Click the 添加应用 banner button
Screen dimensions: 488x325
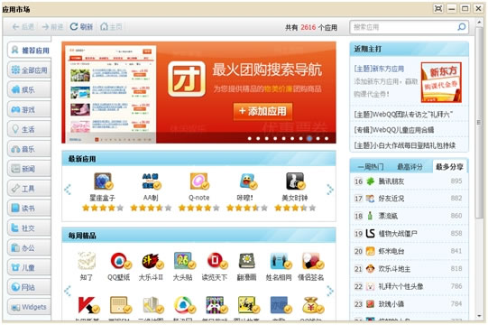pyautogui.click(x=262, y=111)
